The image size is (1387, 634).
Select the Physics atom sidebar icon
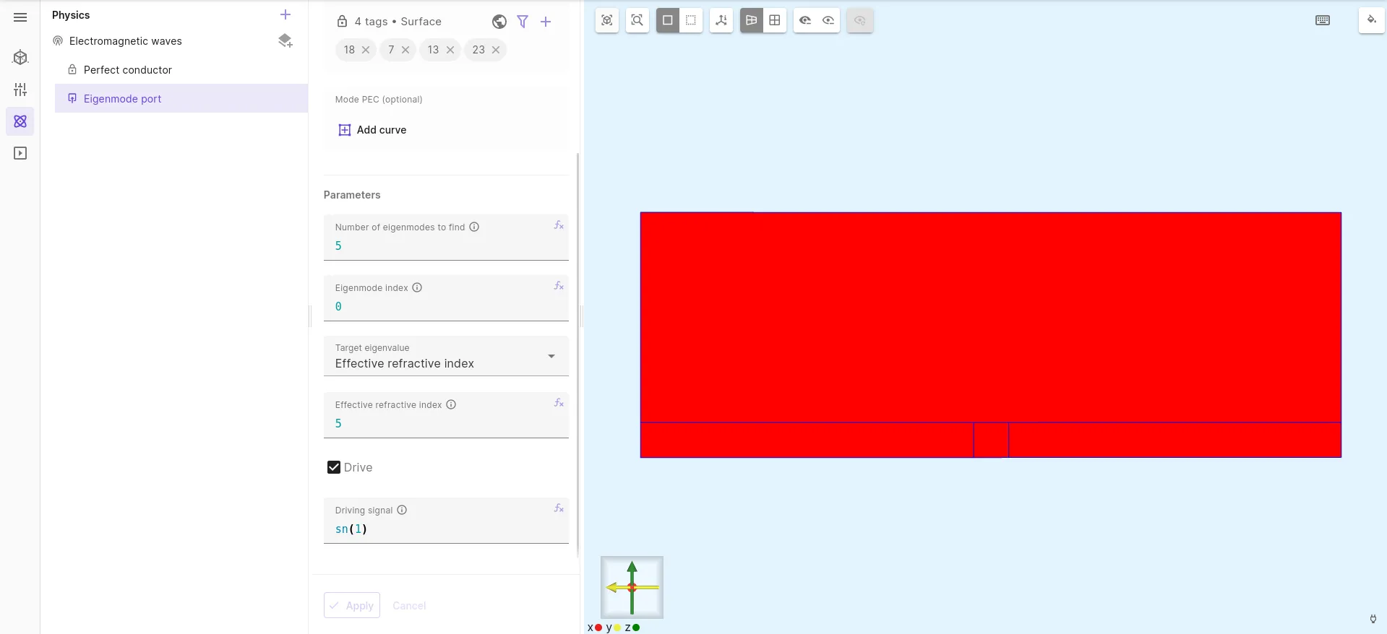20,121
